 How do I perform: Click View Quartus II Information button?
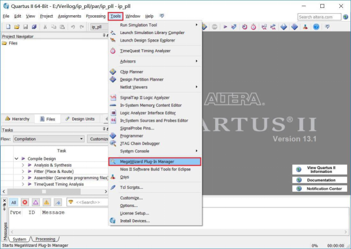point(320,169)
